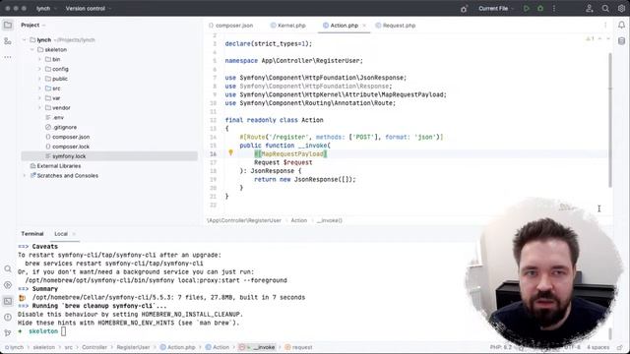Click Controller in status bar path
This screenshot has width=630, height=354.
point(94,347)
